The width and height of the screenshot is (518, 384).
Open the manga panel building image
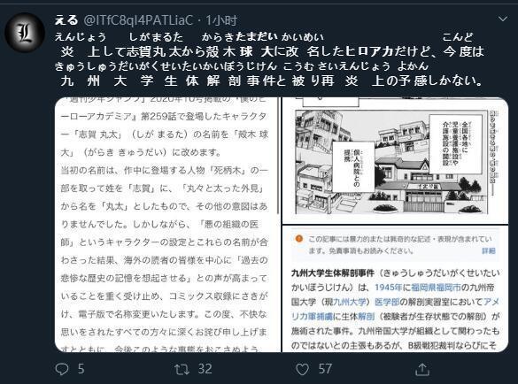click(x=396, y=160)
